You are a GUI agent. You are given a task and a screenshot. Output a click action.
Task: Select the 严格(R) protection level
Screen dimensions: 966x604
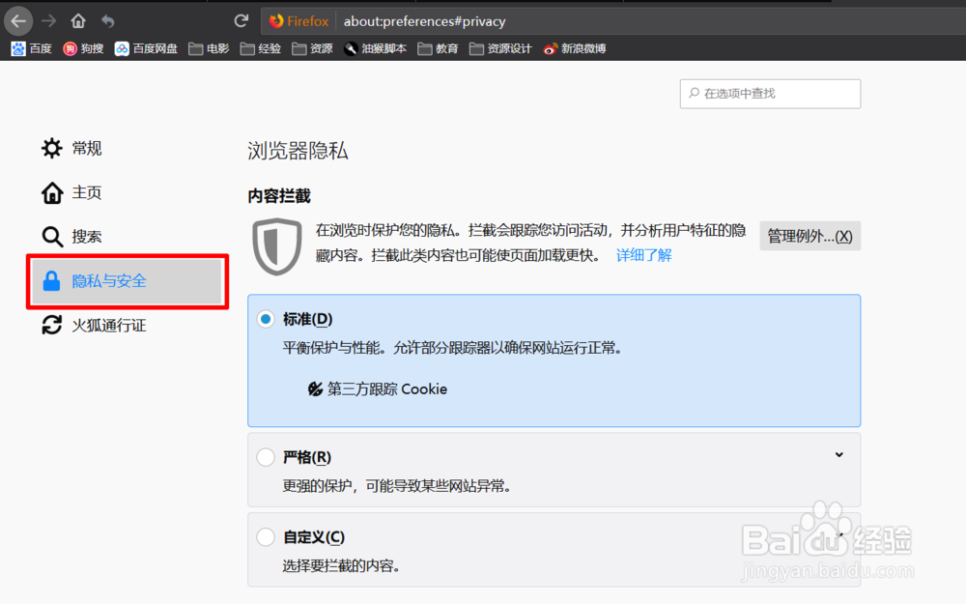point(265,456)
